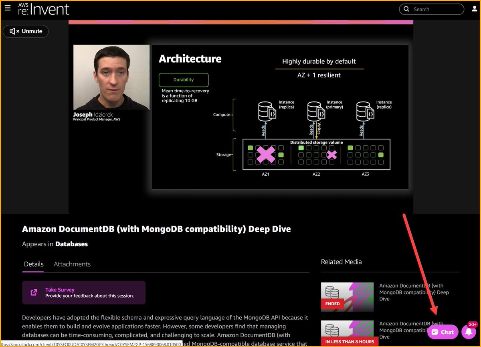Select the Details tab
The image size is (481, 347).
(x=34, y=264)
